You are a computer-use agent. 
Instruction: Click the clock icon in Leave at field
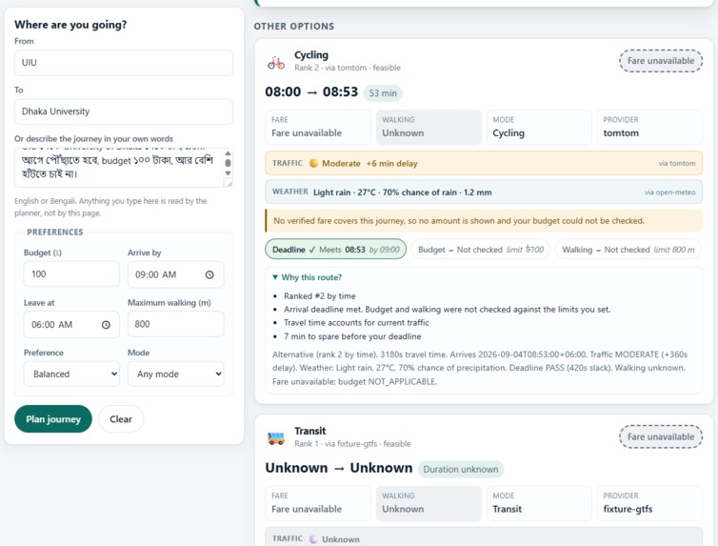(x=106, y=325)
